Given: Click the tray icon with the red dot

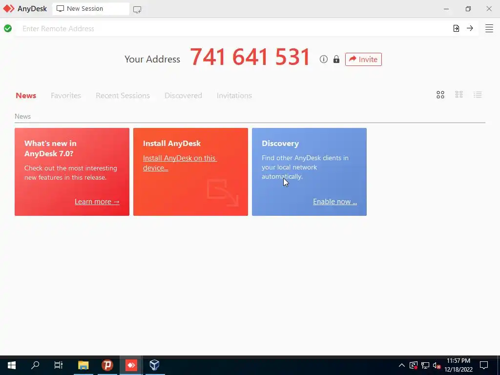Looking at the screenshot, I should pos(413,365).
